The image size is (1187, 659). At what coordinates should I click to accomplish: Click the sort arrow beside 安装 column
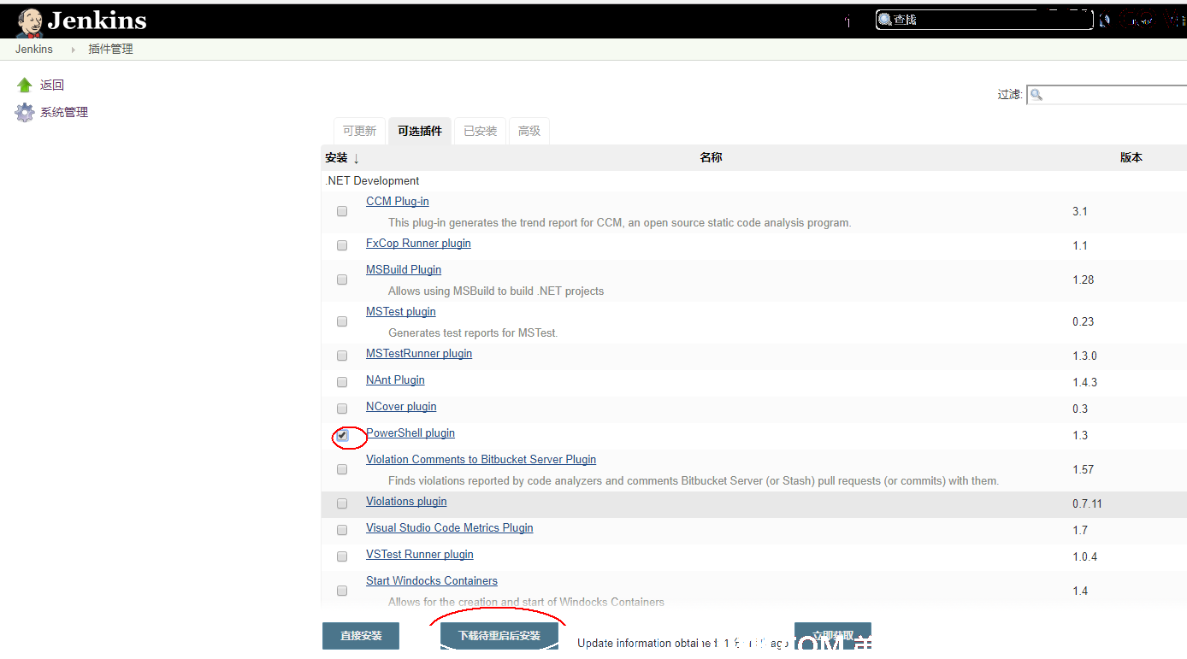tap(356, 158)
